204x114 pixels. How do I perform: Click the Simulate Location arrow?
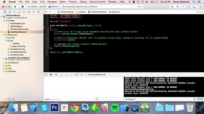[82, 75]
